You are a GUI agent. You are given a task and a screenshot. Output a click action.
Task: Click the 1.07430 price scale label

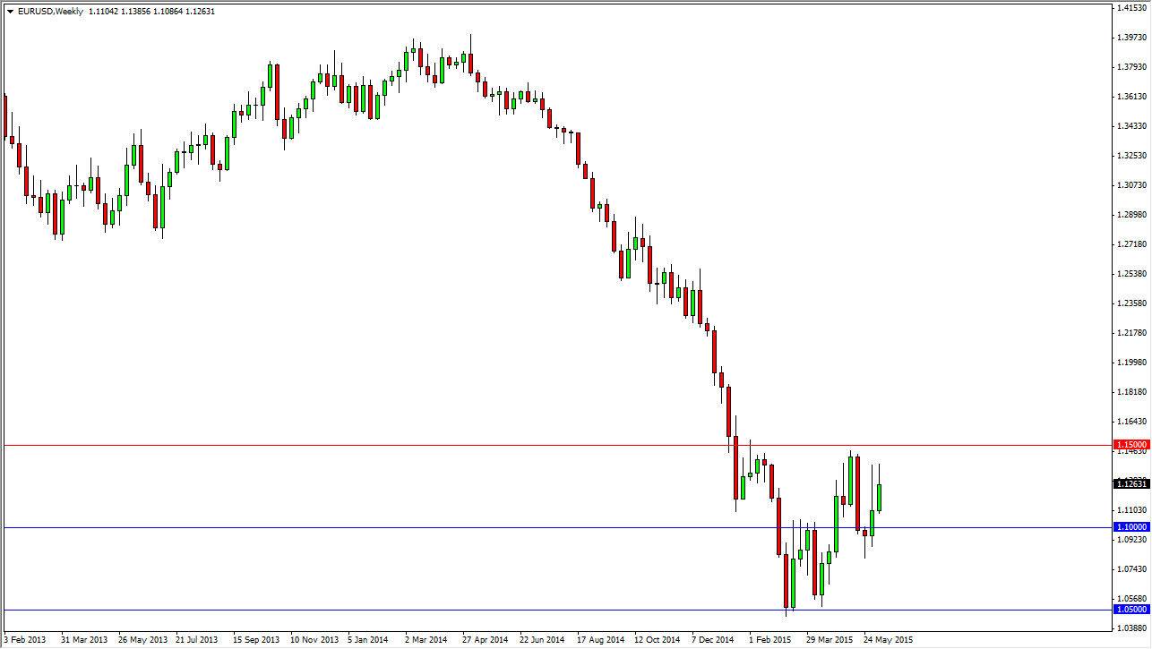(x=1131, y=568)
